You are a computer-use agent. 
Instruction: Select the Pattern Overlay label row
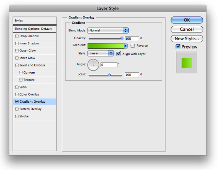pos(35,109)
